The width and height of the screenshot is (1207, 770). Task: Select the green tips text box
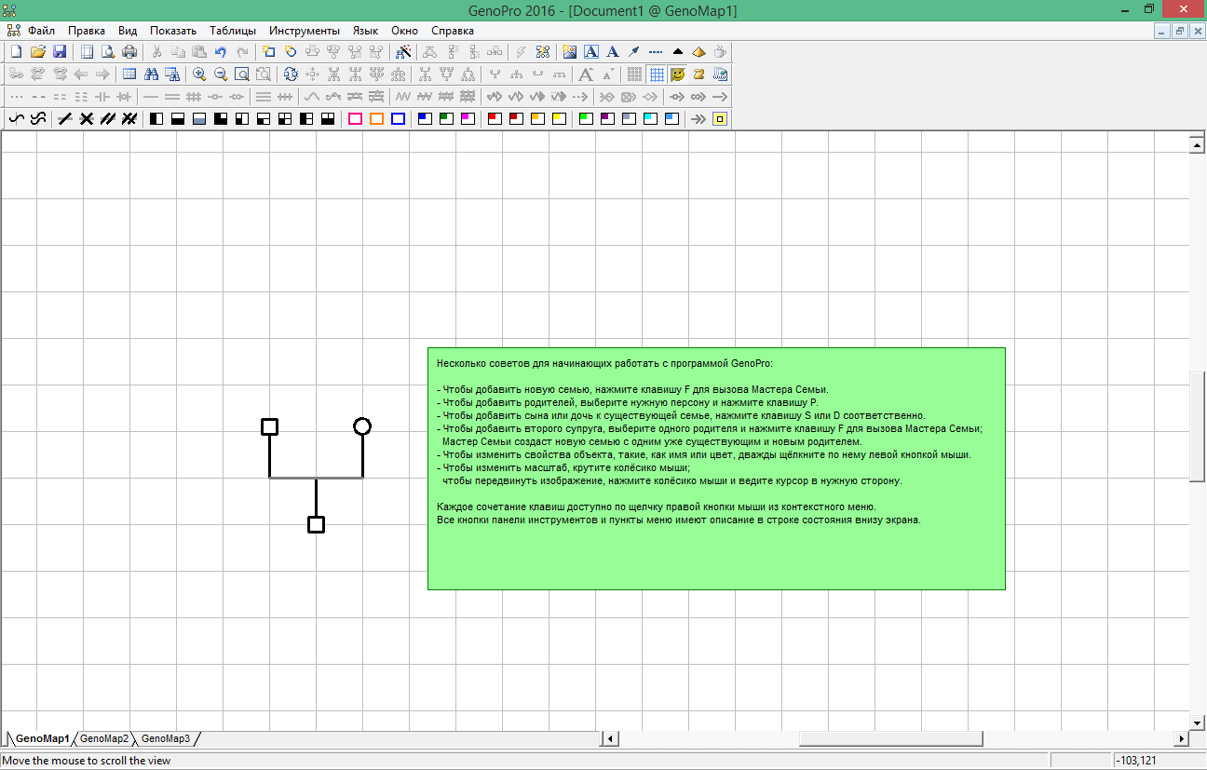pos(716,468)
